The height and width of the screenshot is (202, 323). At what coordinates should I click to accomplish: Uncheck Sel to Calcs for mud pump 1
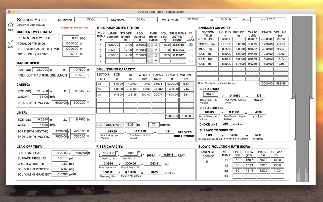click(x=191, y=45)
